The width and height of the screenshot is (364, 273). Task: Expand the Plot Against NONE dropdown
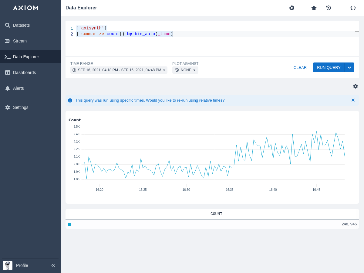(x=185, y=70)
